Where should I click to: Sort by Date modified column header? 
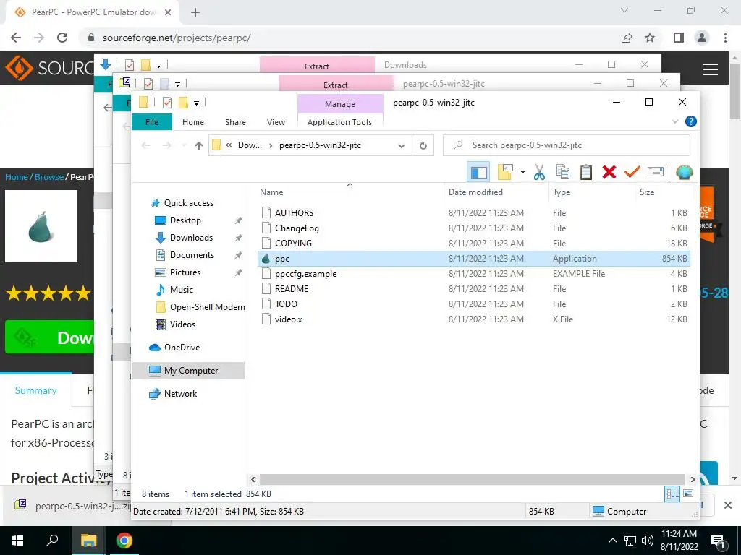click(x=495, y=192)
